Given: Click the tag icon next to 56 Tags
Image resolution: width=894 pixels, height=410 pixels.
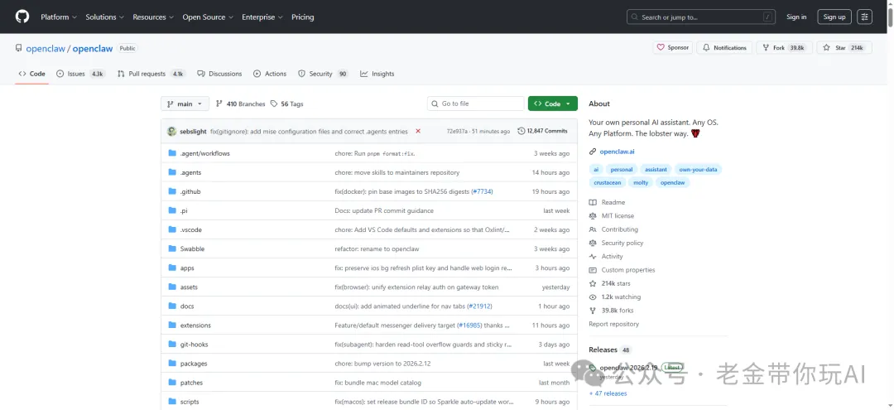Looking at the screenshot, I should pyautogui.click(x=274, y=104).
